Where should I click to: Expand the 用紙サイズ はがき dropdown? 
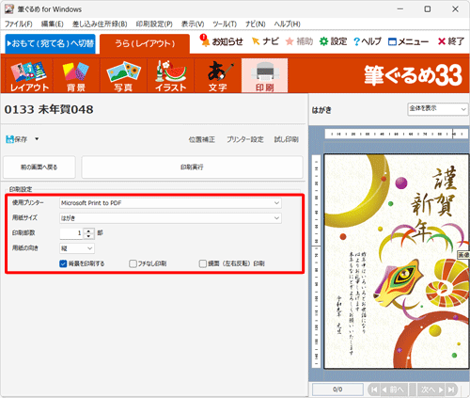[x=170, y=218]
